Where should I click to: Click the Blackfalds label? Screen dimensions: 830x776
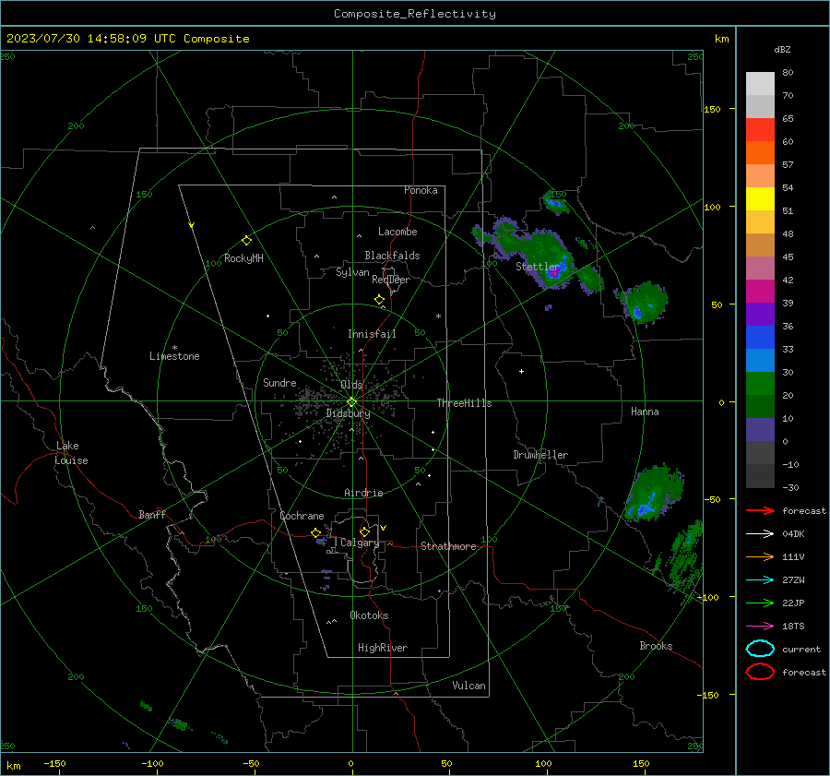click(x=392, y=256)
